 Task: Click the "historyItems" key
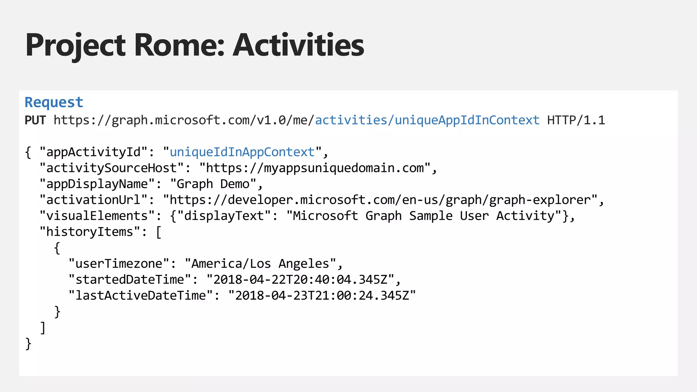click(90, 232)
